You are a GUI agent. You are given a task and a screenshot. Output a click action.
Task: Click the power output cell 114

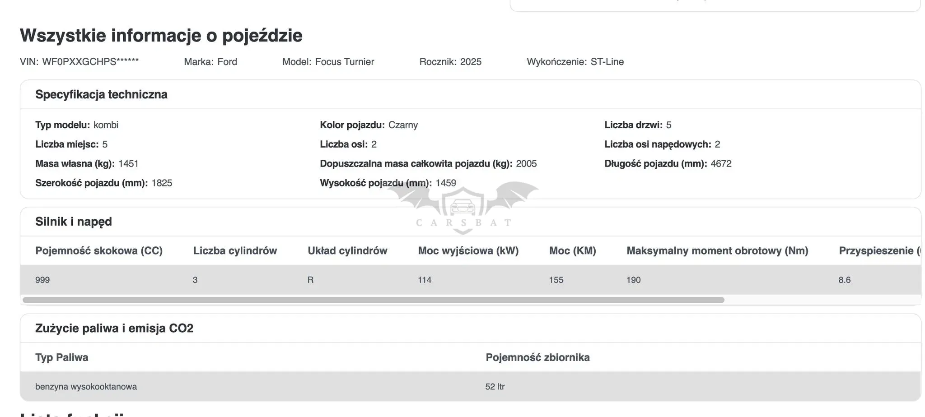(x=425, y=280)
